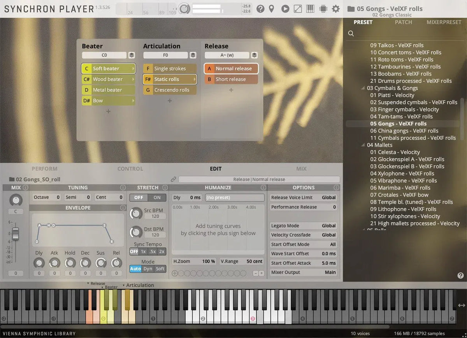467x338 pixels.
Task: Click the location pin icon in toolbar
Action: coord(272,9)
